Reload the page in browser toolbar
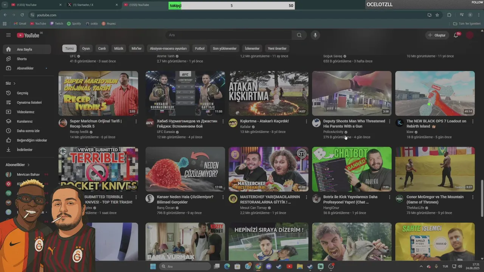This screenshot has height=272, width=484. [x=22, y=15]
